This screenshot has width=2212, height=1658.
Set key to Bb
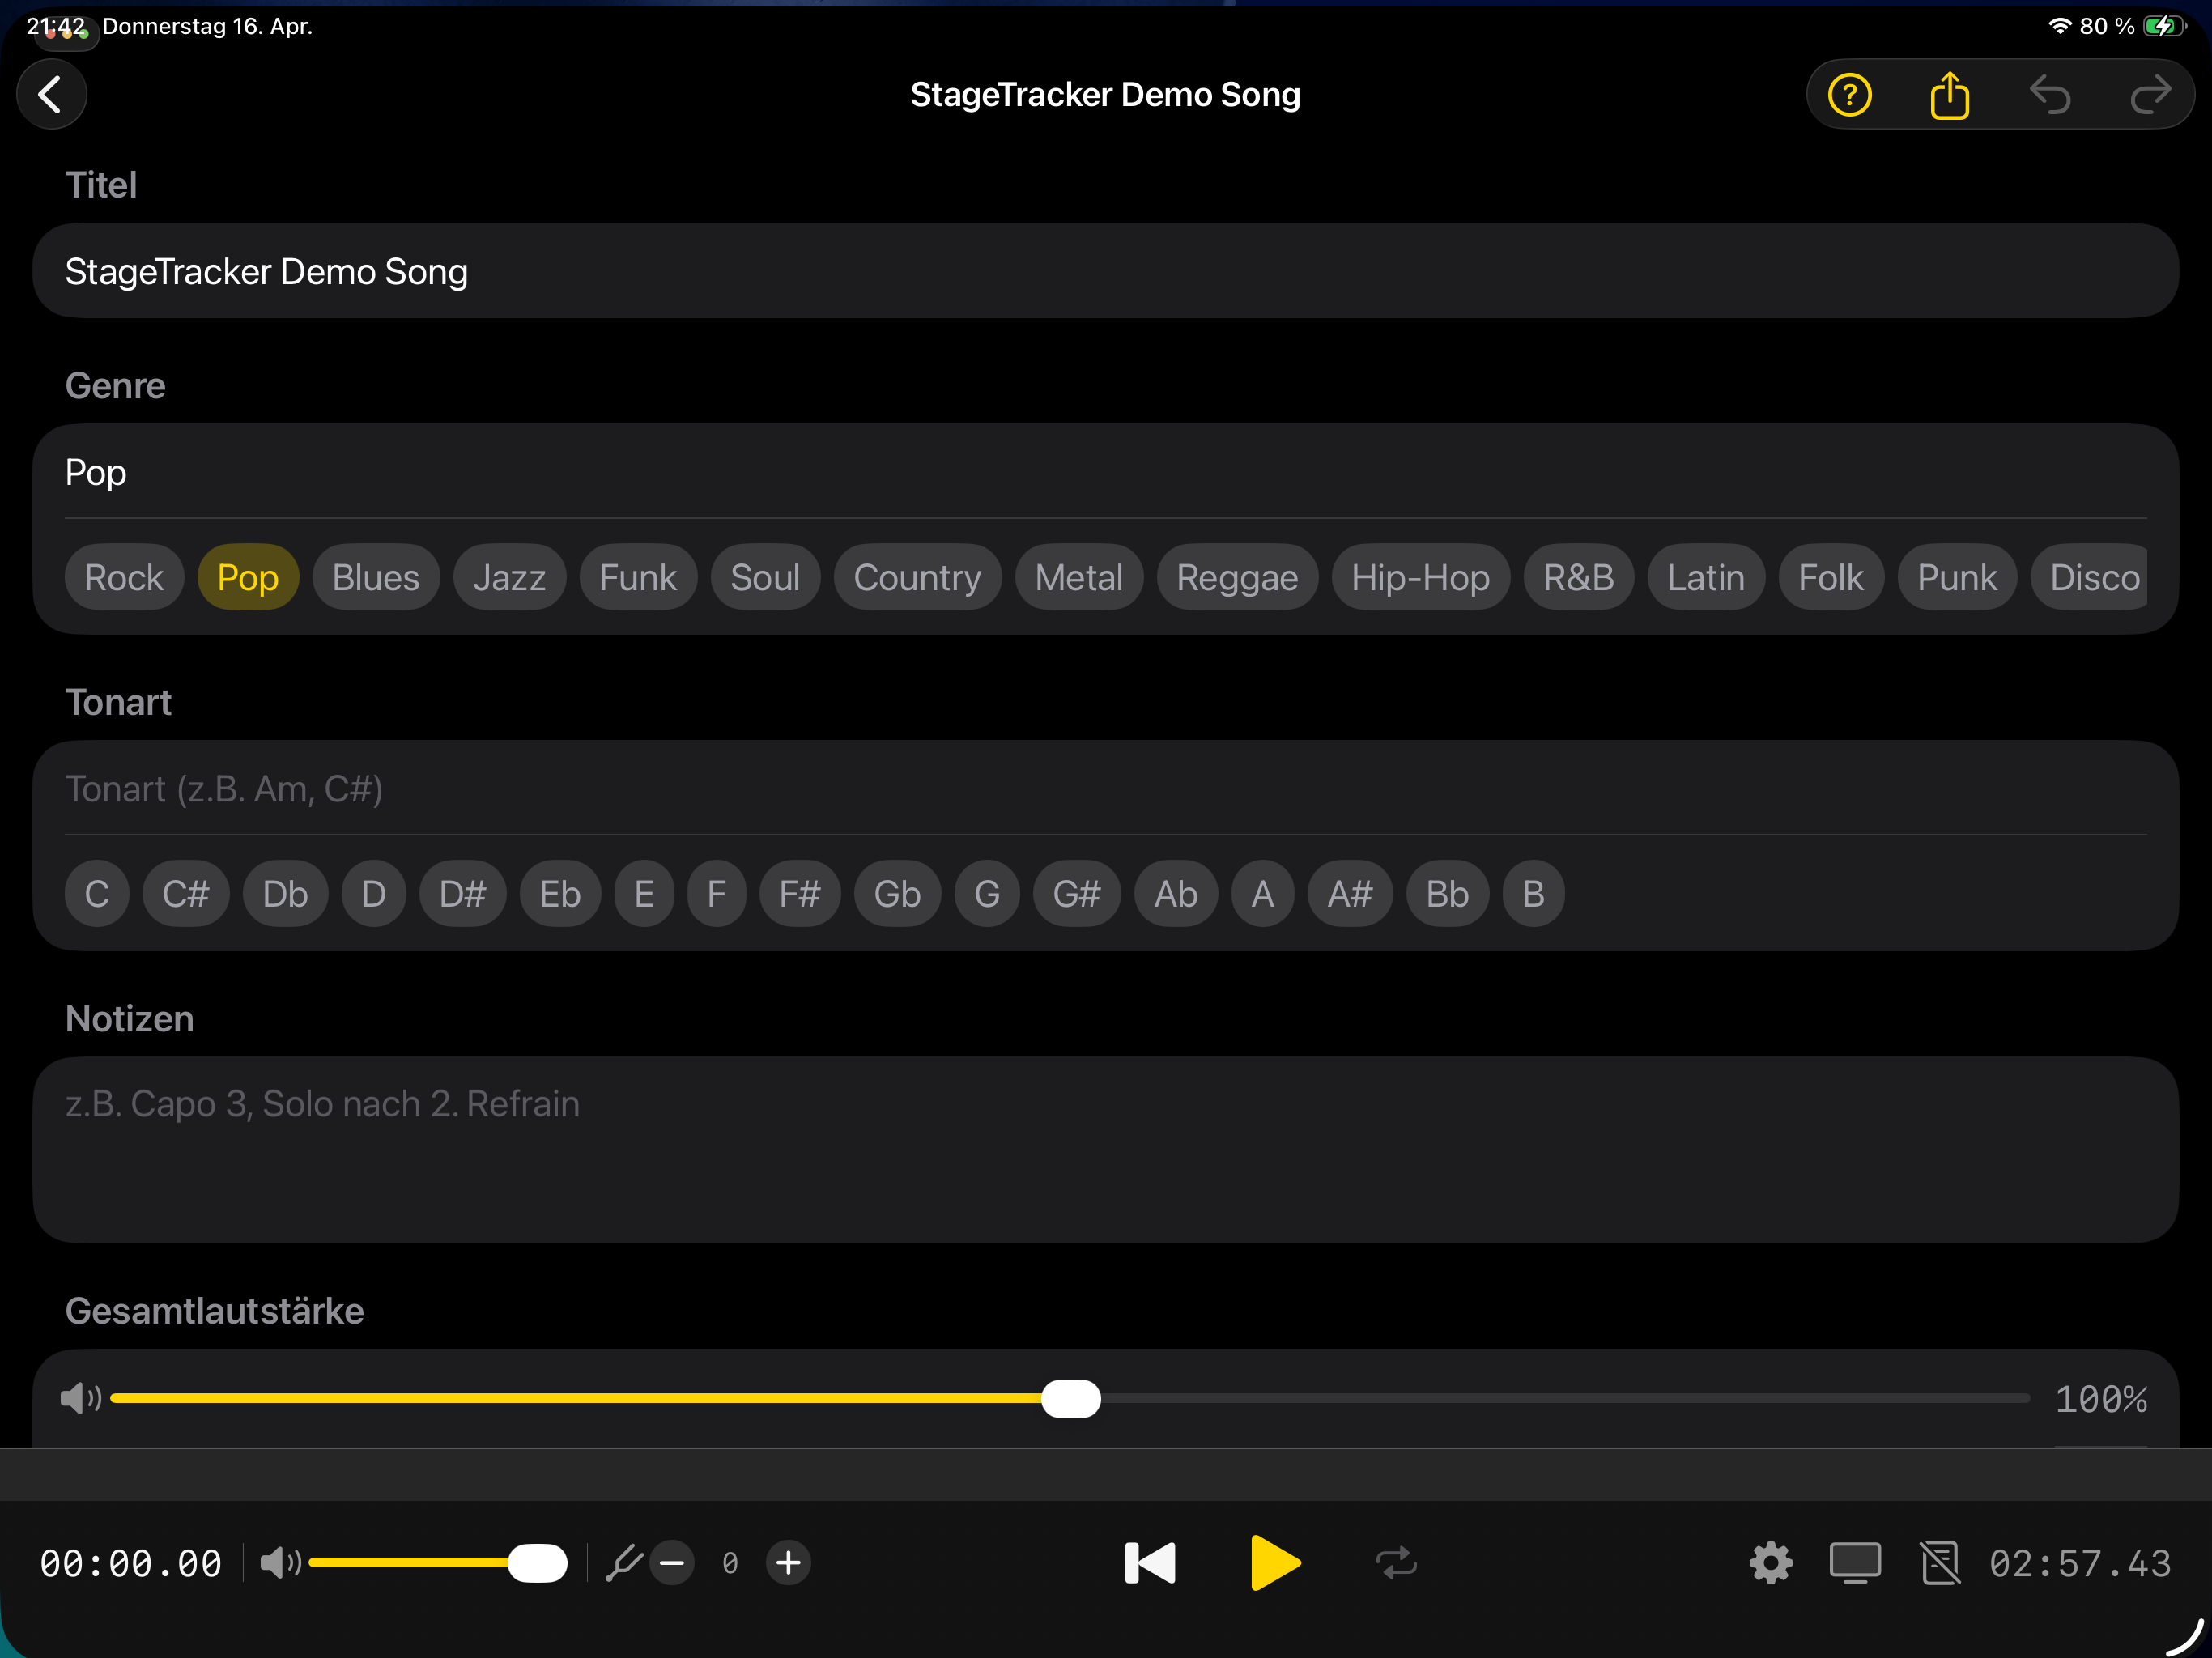pos(1447,893)
